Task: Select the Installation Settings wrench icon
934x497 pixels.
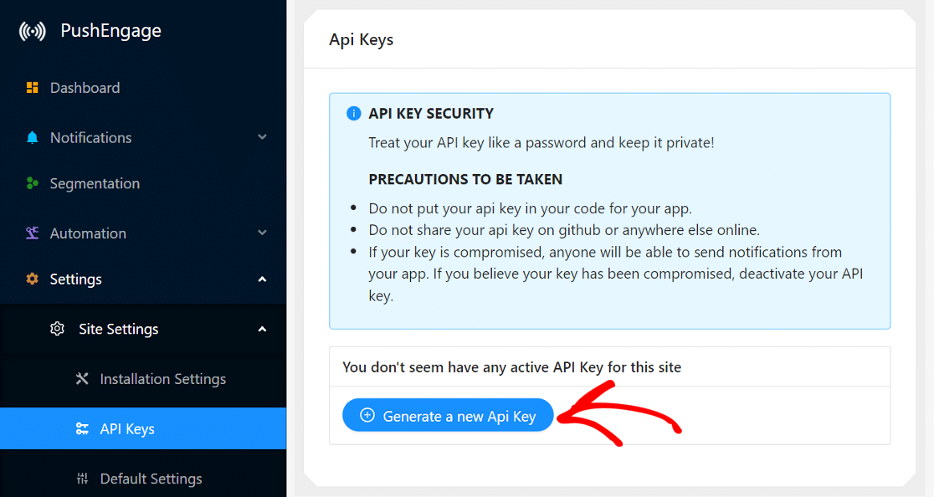Action: [83, 378]
